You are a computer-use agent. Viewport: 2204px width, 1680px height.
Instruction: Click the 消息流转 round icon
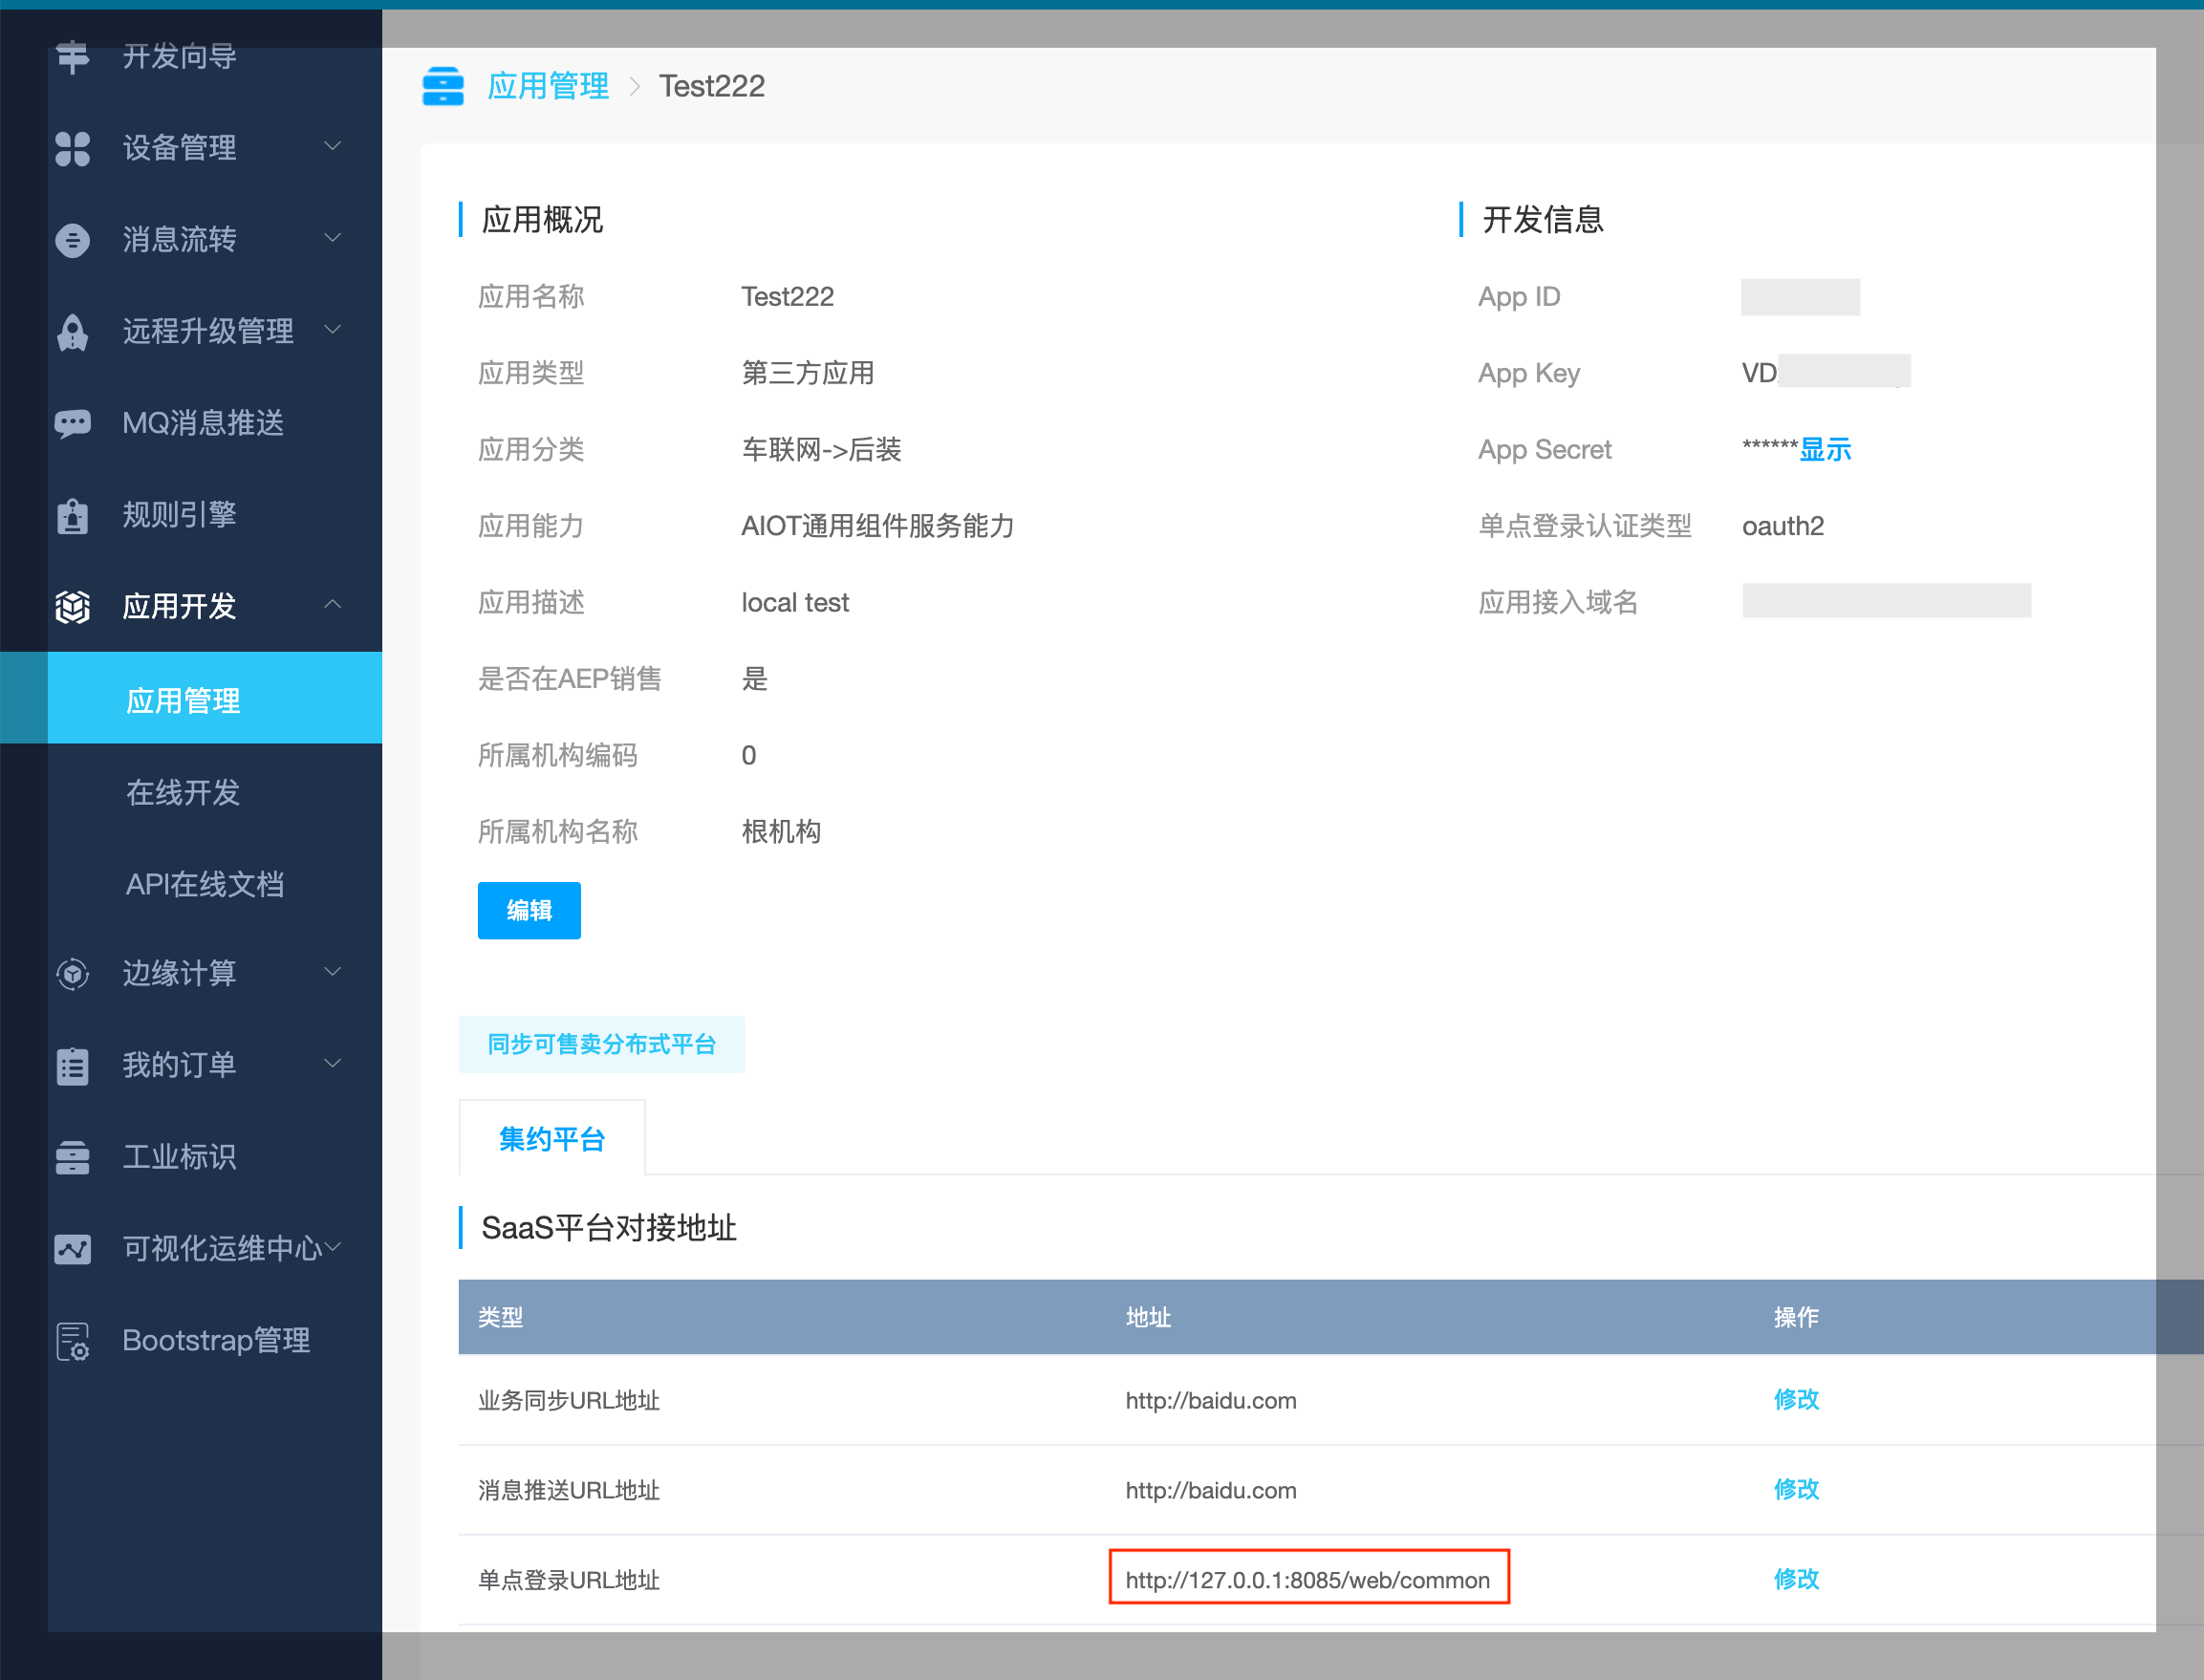coord(72,240)
